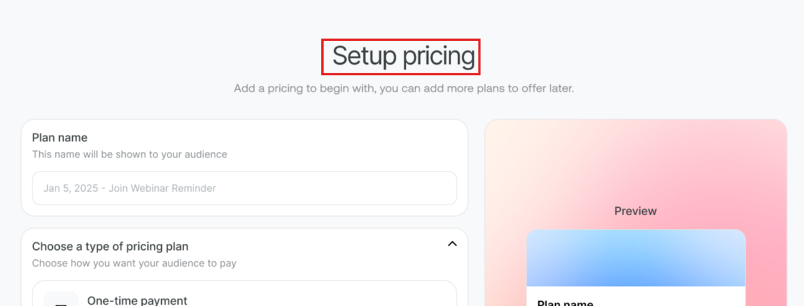Click the "Preview" label
Image resolution: width=804 pixels, height=306 pixels.
(x=635, y=211)
